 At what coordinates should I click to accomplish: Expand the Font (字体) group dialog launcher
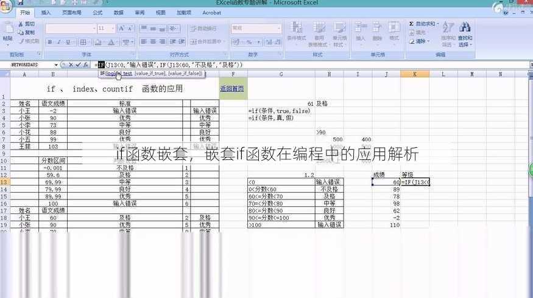pyautogui.click(x=133, y=54)
